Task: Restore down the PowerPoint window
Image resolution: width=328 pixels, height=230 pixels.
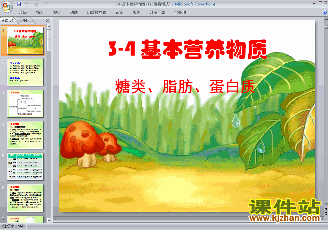Action: [320, 3]
